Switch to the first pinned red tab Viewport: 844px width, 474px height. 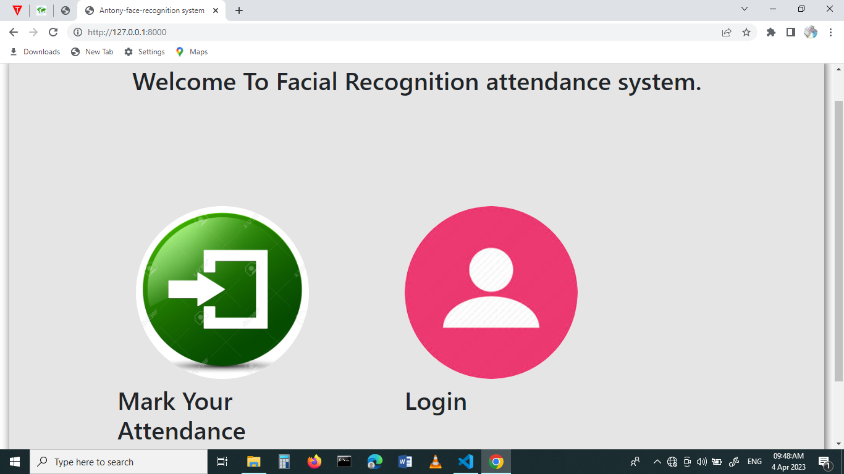[x=17, y=10]
